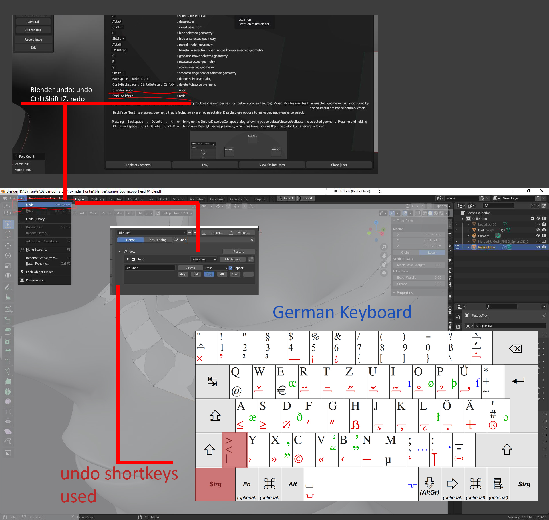This screenshot has height=520, width=549.
Task: Toggle Ctrl modifier button
Action: coord(209,274)
